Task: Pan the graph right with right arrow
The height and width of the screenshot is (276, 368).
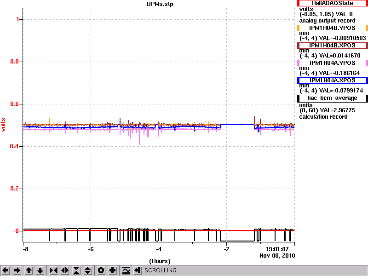Action: [17, 270]
